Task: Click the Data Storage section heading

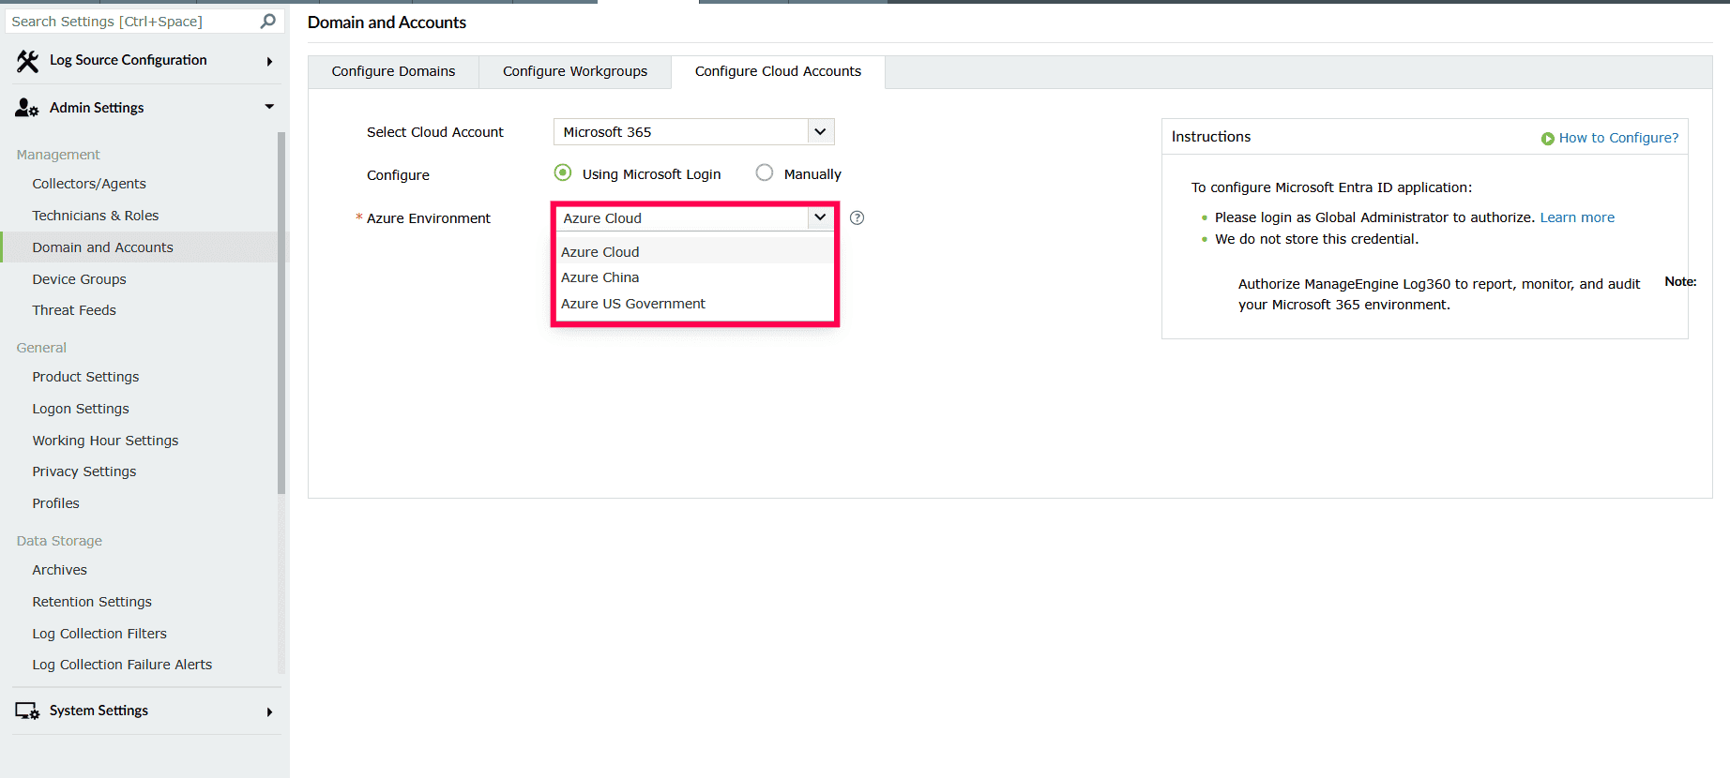Action: 59,541
